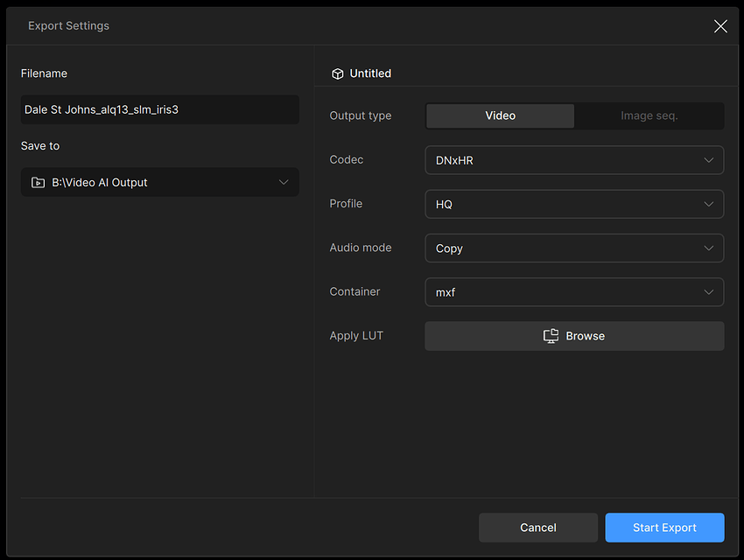Screen dimensions: 744x560
Task: Click the Profile label
Action: point(346,203)
